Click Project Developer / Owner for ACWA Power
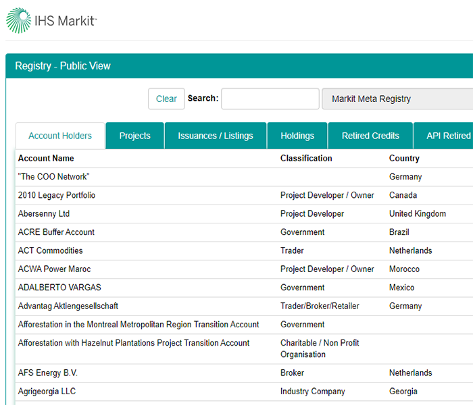This screenshot has height=405, width=473. [327, 269]
